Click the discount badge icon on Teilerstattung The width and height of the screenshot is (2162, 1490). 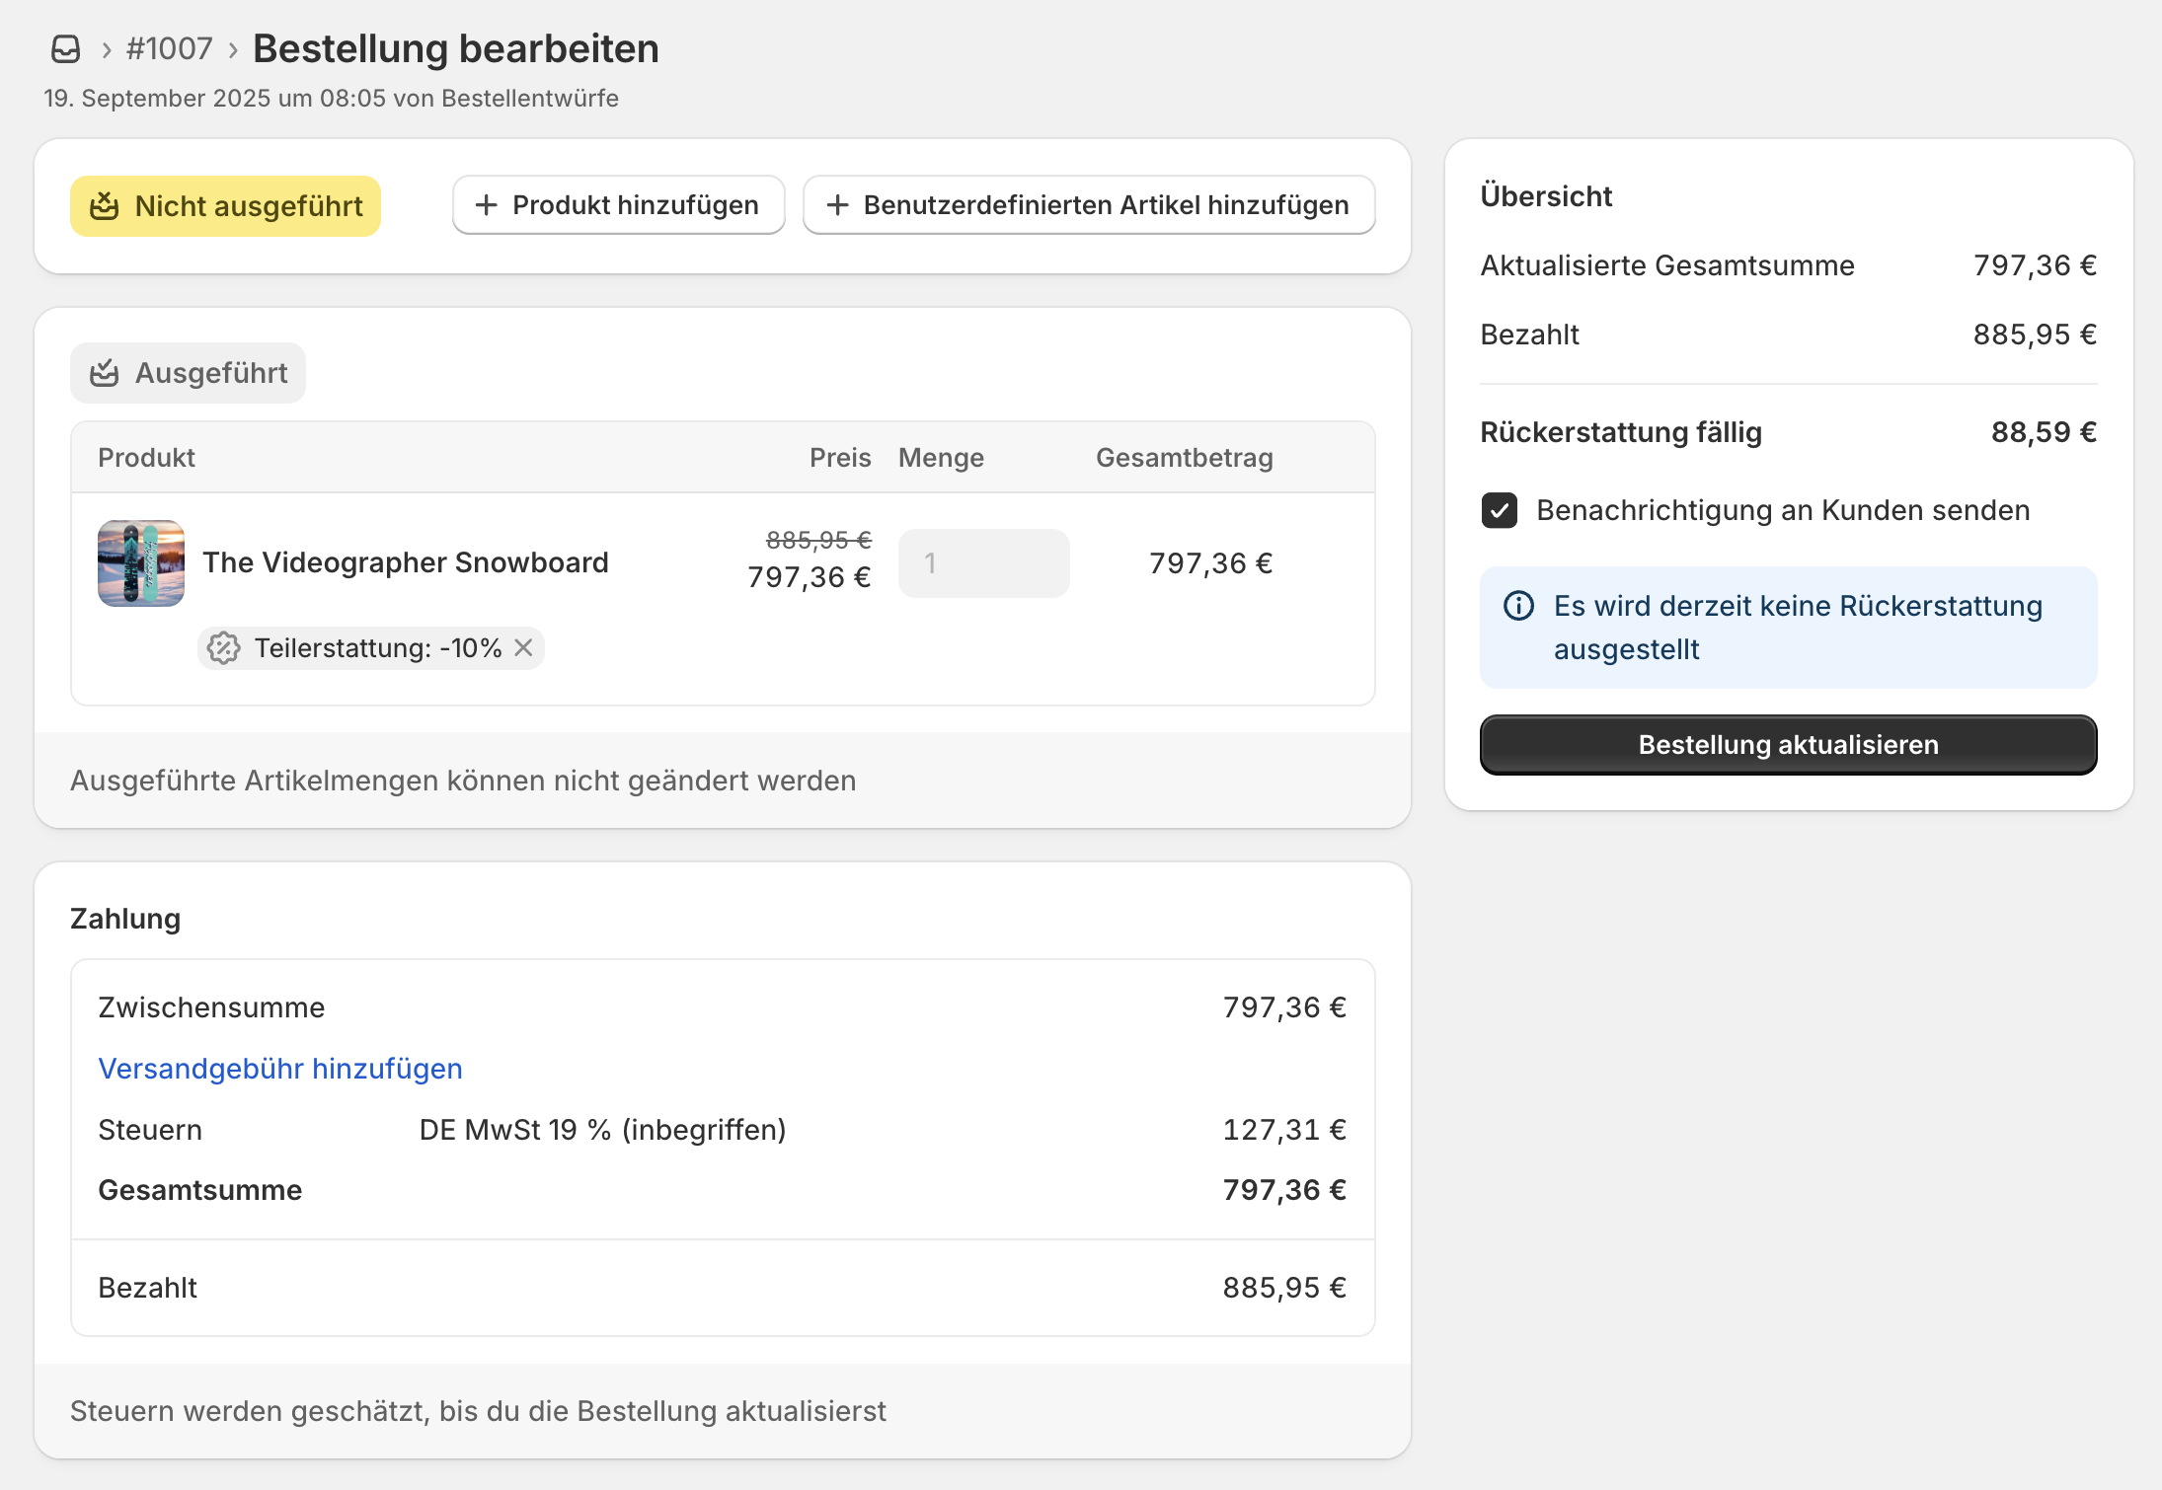point(224,648)
